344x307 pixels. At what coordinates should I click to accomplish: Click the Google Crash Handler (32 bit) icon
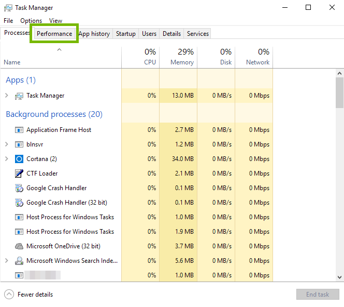[19, 203]
